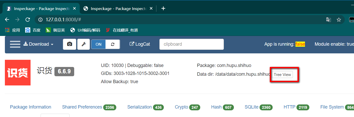
Task: Open the LogCat link
Action: [x=140, y=44]
